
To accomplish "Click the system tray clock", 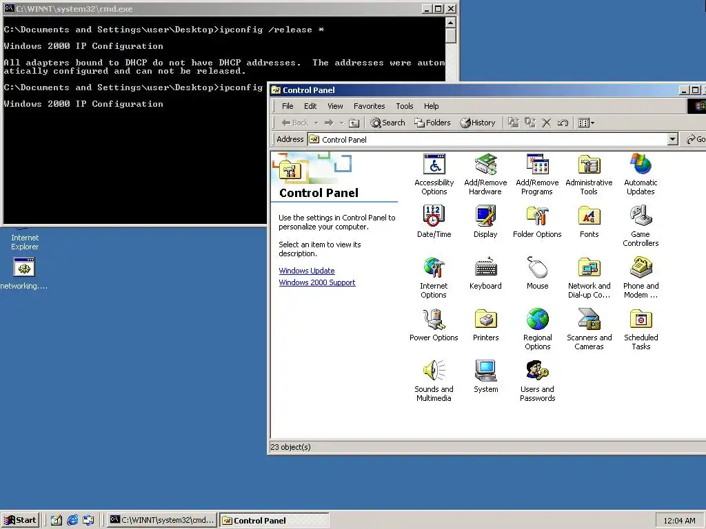I will [x=679, y=521].
